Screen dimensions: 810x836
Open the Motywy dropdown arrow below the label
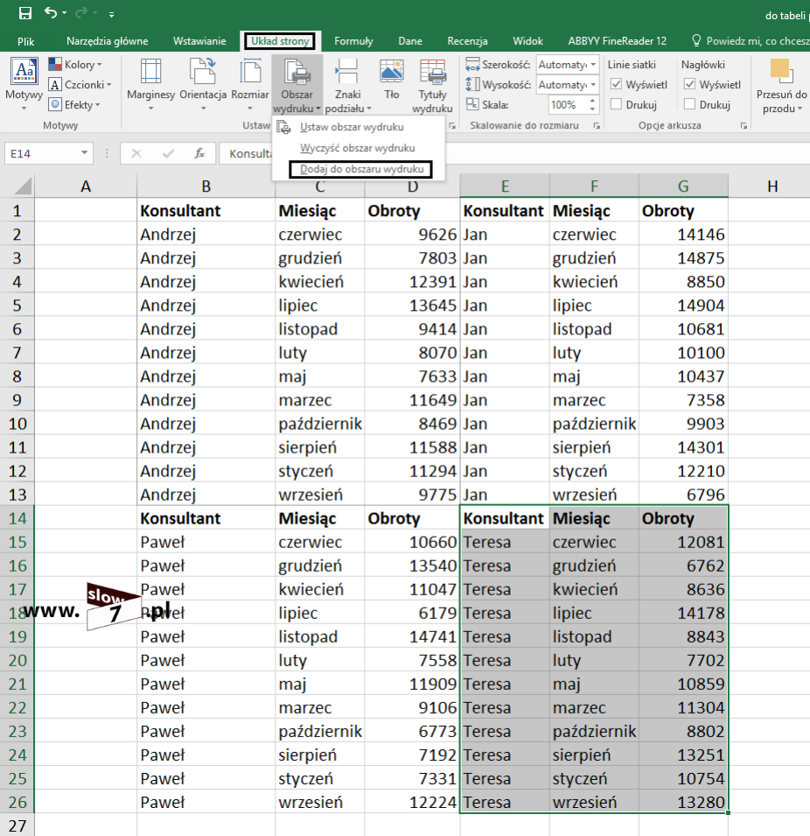tap(24, 109)
